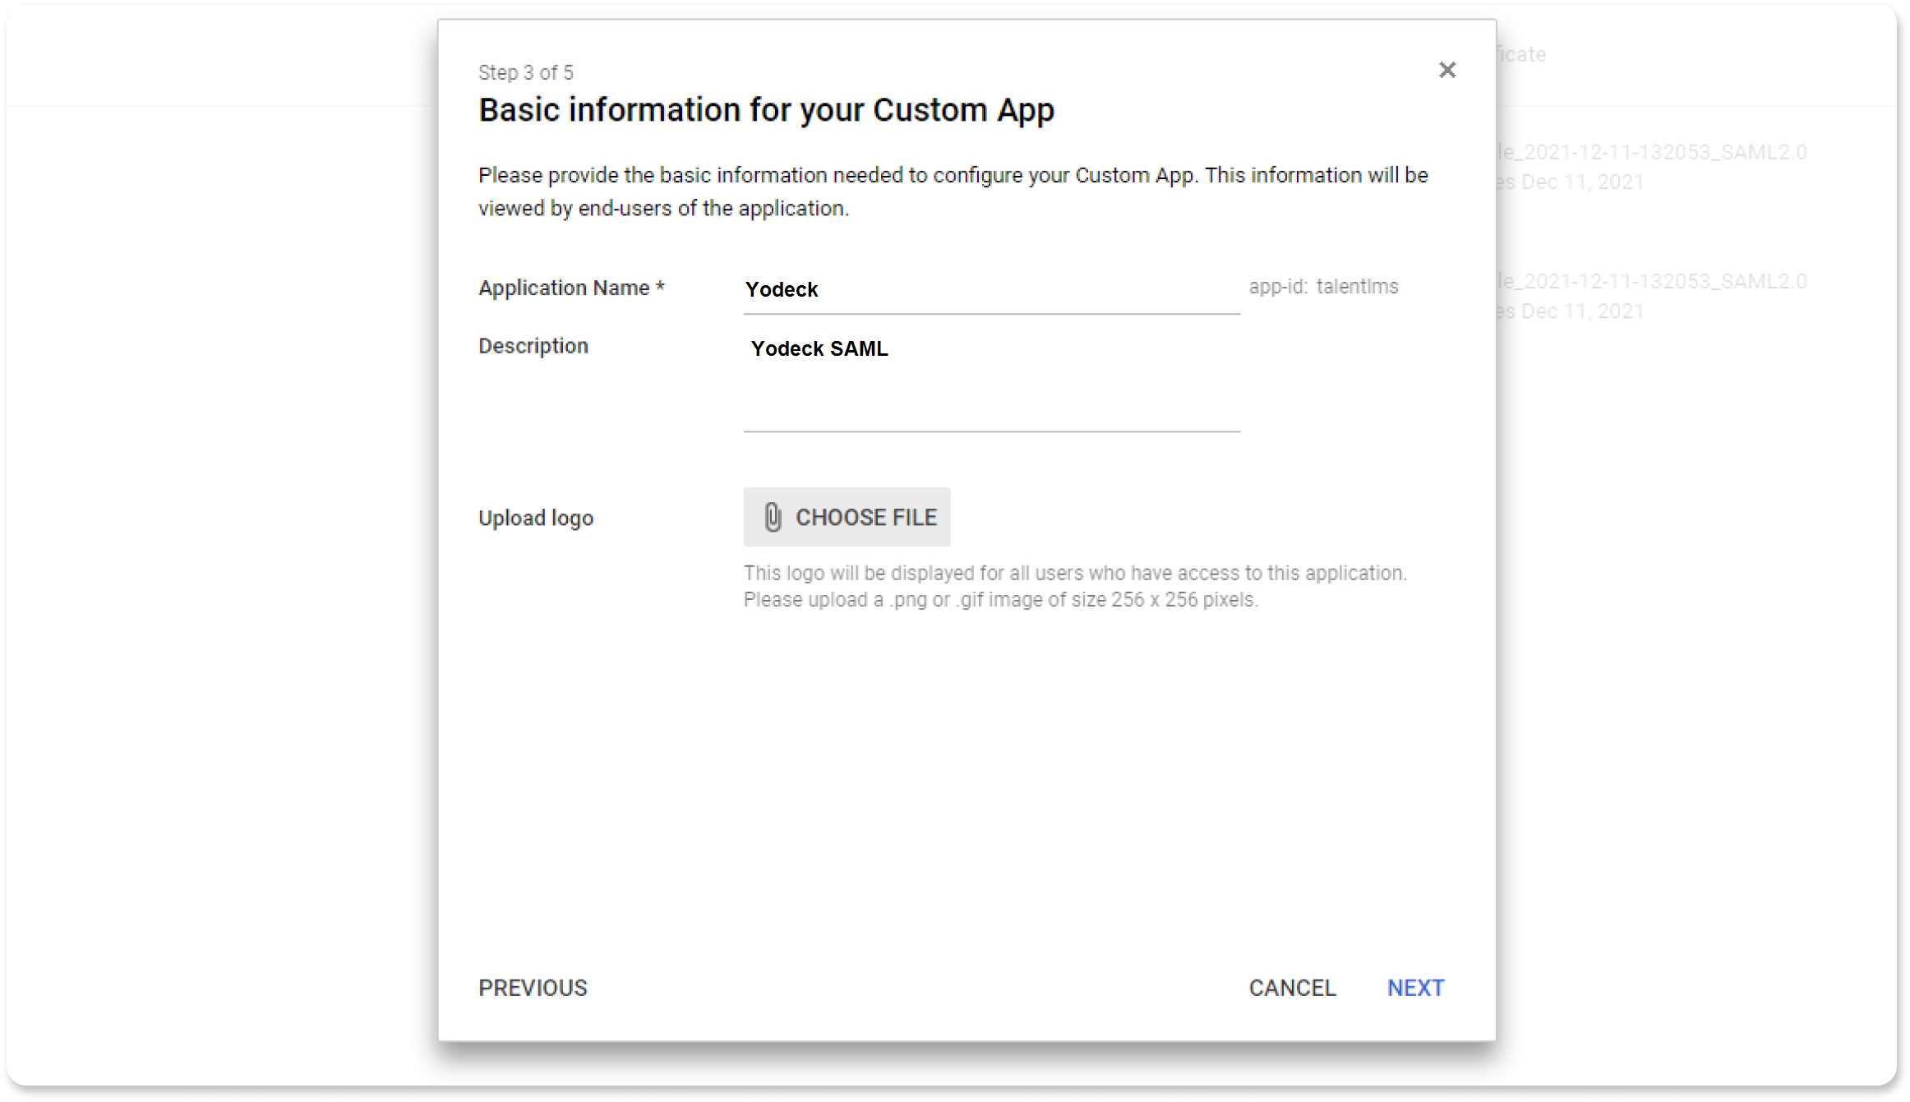Focus the Application Name field containing Yodeck
The height and width of the screenshot is (1102, 1910).
pyautogui.click(x=990, y=290)
